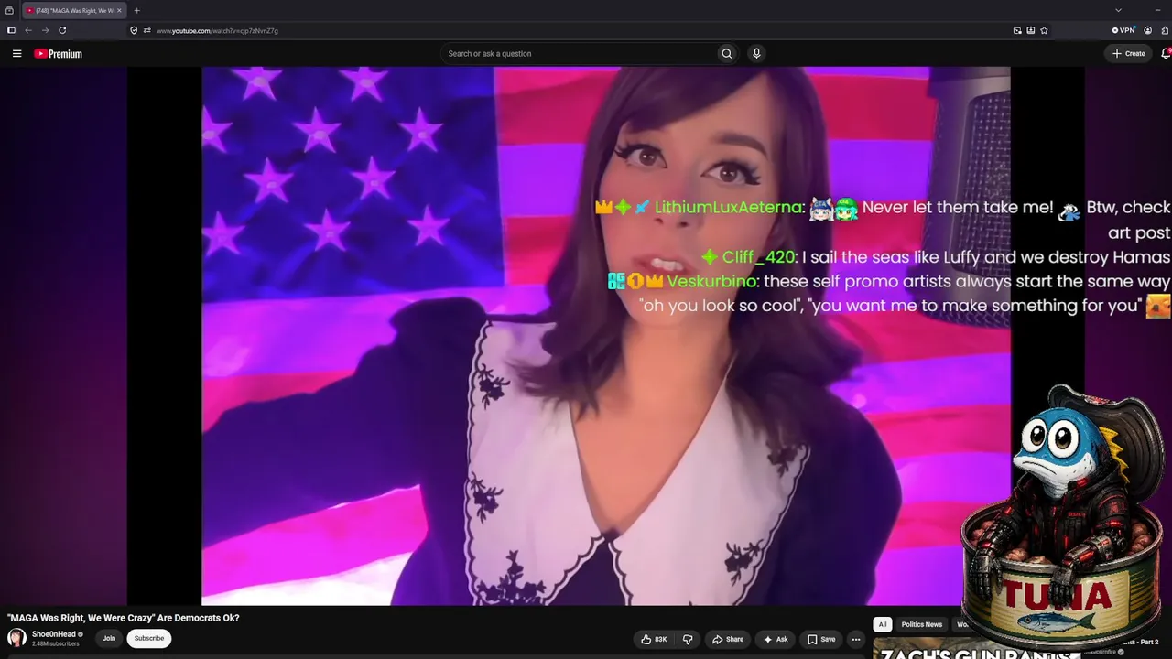Click the Create button
This screenshot has height=659, width=1172.
(x=1129, y=53)
